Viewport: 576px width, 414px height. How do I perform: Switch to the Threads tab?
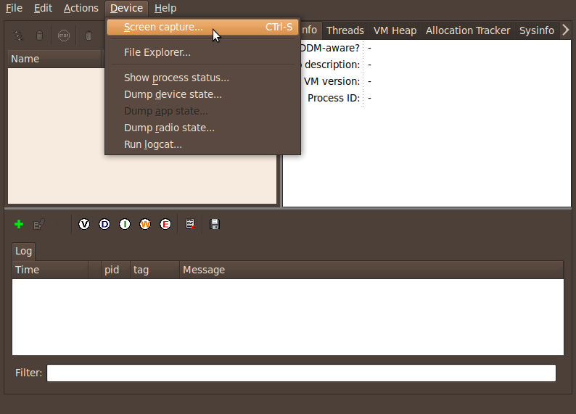345,30
